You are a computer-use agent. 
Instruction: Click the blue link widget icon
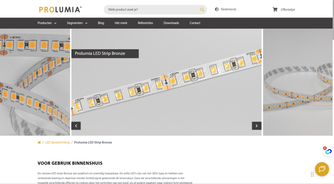pos(328,151)
